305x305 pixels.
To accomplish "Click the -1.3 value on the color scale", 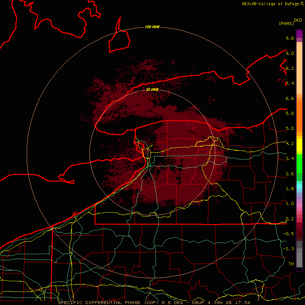I will (288, 249).
